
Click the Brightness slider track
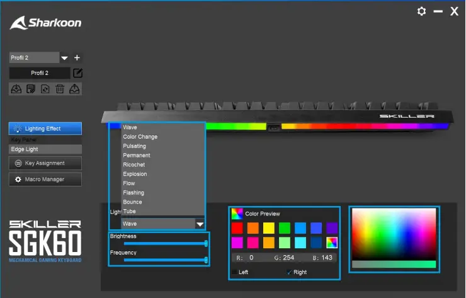(164, 243)
